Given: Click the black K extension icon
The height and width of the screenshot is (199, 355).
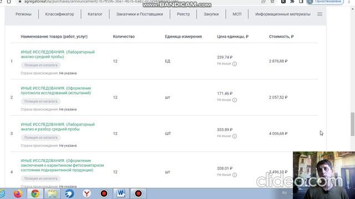Looking at the screenshot, I should coord(283,2).
